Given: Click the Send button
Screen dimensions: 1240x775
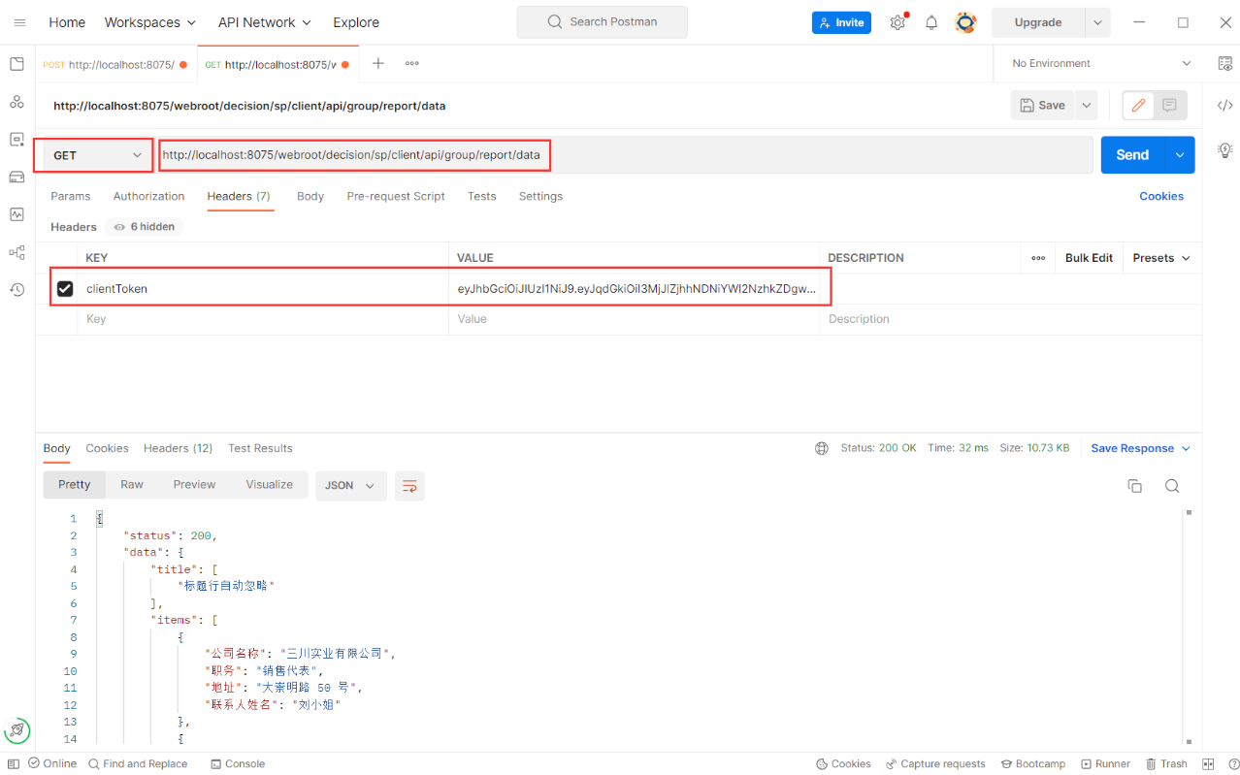Looking at the screenshot, I should point(1132,155).
